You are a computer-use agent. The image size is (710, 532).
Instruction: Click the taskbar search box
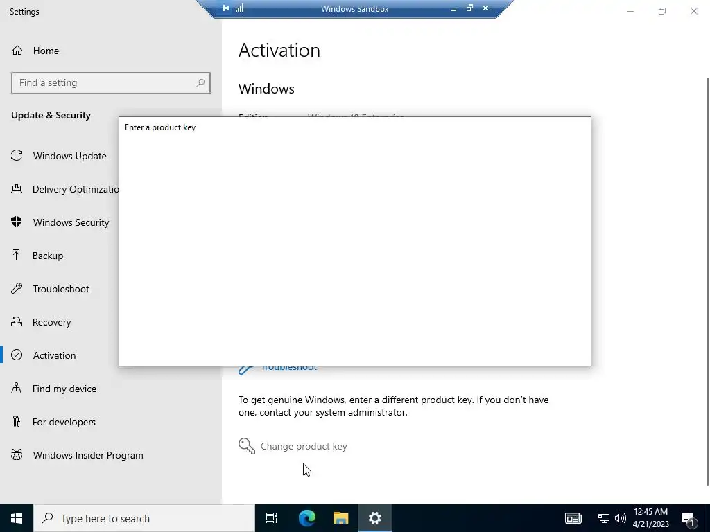144,518
